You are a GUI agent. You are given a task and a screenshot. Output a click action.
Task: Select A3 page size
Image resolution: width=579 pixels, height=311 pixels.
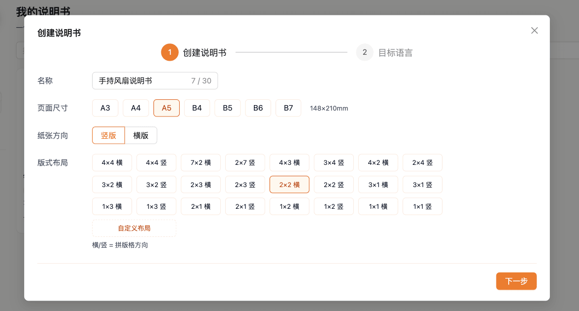point(105,108)
